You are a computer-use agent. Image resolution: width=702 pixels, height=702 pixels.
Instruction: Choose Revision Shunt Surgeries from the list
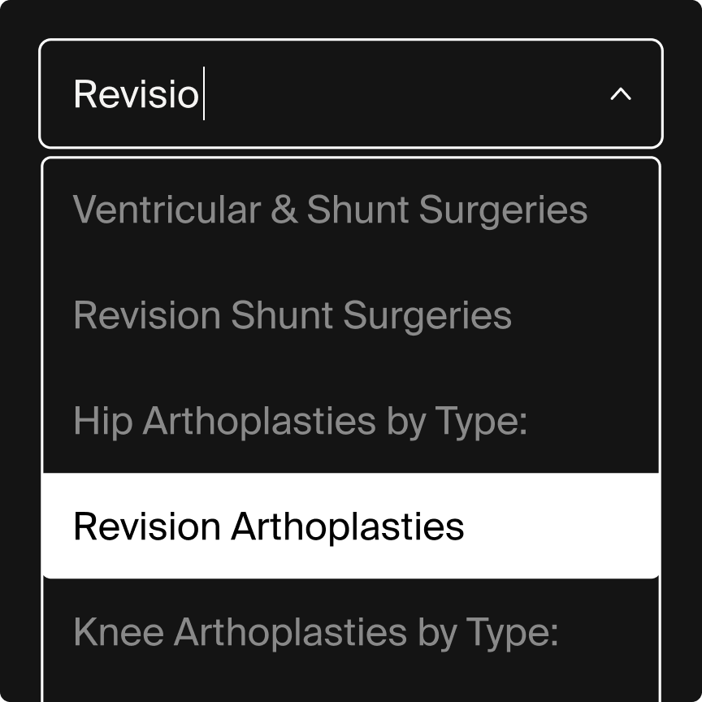pos(292,315)
